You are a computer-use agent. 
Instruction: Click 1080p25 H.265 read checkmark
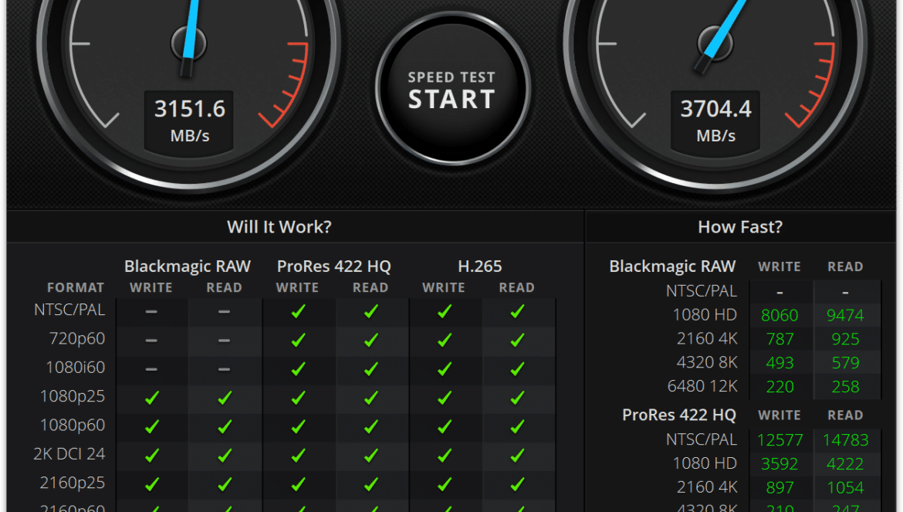(x=517, y=398)
